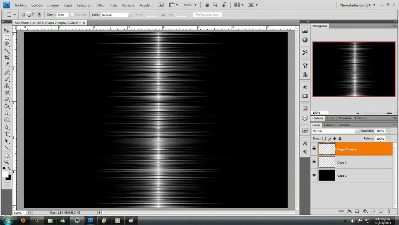Screen dimensions: 399x225
Task: Select the Sharpen tool
Action: [x=7, y=113]
